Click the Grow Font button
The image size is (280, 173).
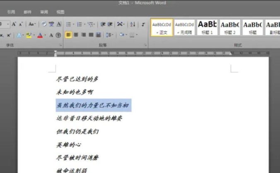click(14, 24)
